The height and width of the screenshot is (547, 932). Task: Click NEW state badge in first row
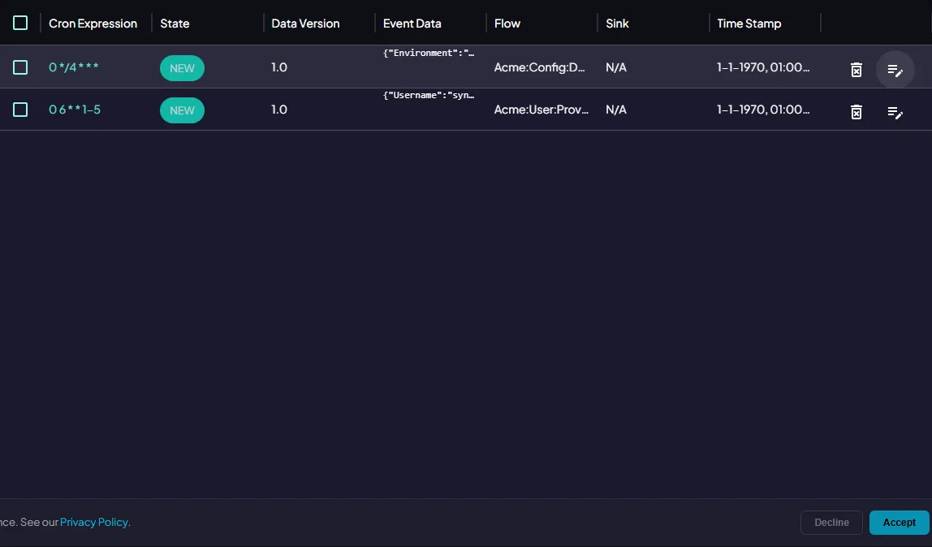(182, 68)
